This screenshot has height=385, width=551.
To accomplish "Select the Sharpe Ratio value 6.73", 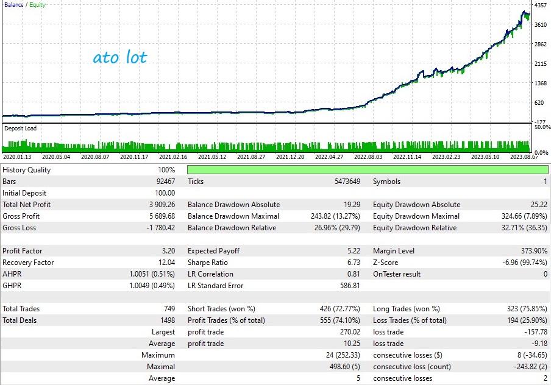I will tap(352, 263).
